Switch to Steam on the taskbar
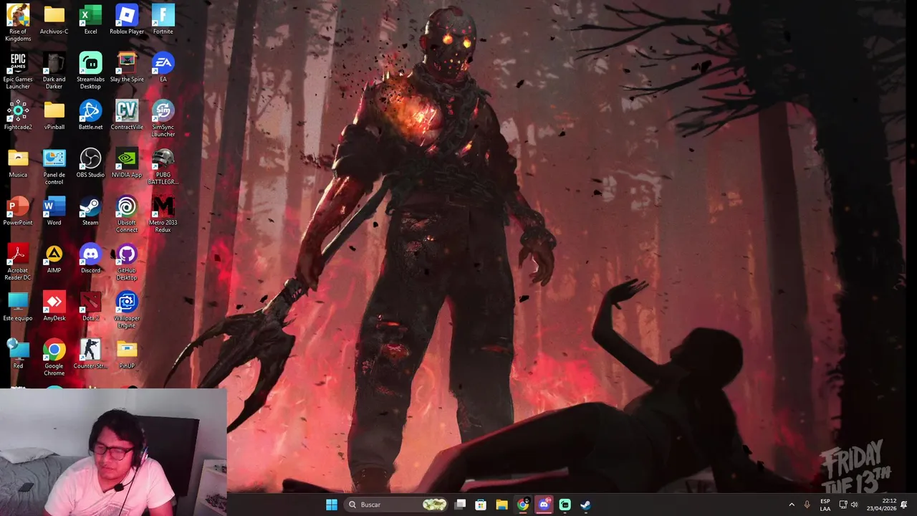The height and width of the screenshot is (516, 917). (x=585, y=505)
